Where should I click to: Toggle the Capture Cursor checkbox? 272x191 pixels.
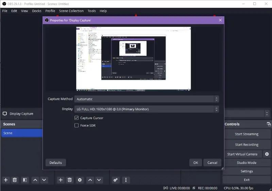(76, 118)
